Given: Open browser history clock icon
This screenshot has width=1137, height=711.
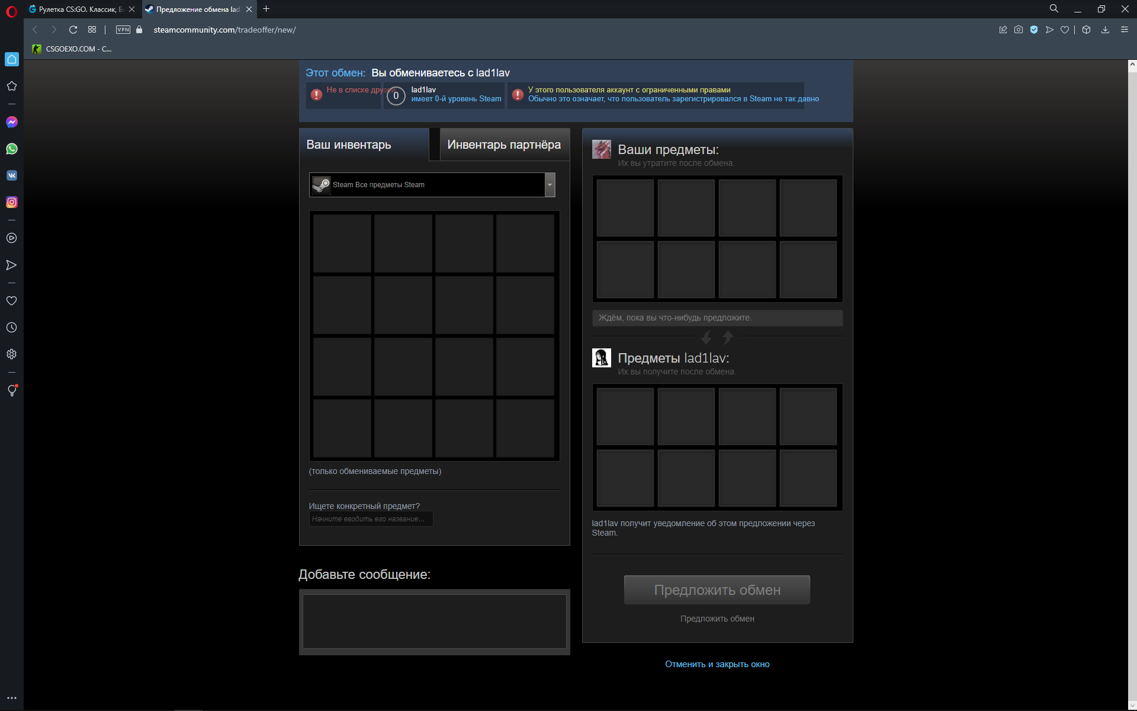Looking at the screenshot, I should [x=12, y=328].
